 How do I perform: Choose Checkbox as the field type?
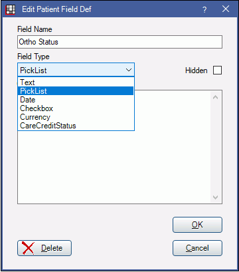(76, 108)
